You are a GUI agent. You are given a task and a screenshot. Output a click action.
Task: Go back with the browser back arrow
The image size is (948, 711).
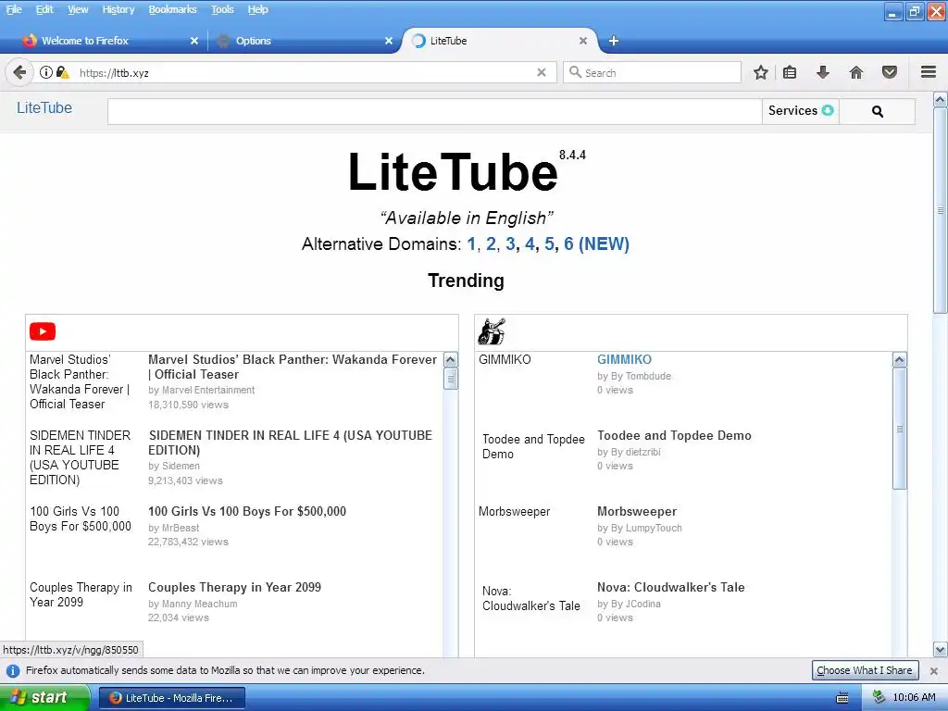click(x=19, y=72)
